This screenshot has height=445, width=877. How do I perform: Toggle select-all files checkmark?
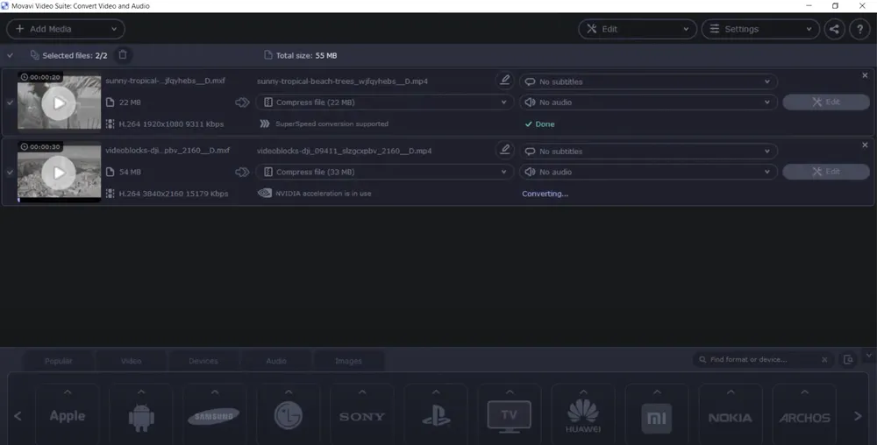coord(10,55)
